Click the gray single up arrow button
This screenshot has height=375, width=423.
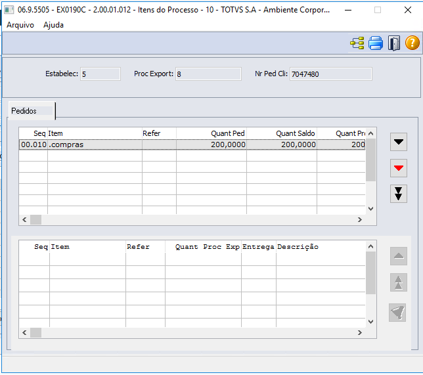(x=399, y=256)
